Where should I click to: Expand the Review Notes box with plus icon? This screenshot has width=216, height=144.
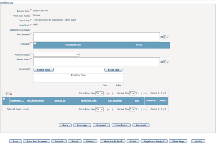pos(162,62)
